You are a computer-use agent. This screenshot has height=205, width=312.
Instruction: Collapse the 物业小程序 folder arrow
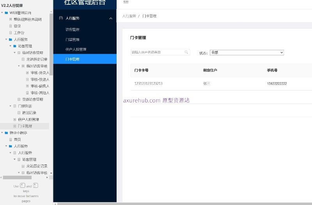pyautogui.click(x=2, y=133)
